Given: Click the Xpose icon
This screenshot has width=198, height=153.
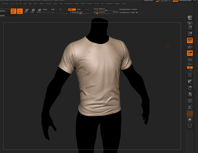Looking at the screenshot, I should (x=190, y=126).
